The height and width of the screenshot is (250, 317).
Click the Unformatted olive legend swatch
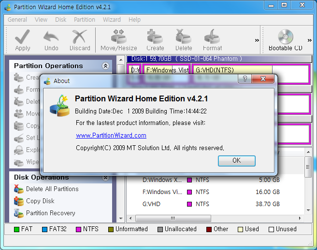point(111,229)
